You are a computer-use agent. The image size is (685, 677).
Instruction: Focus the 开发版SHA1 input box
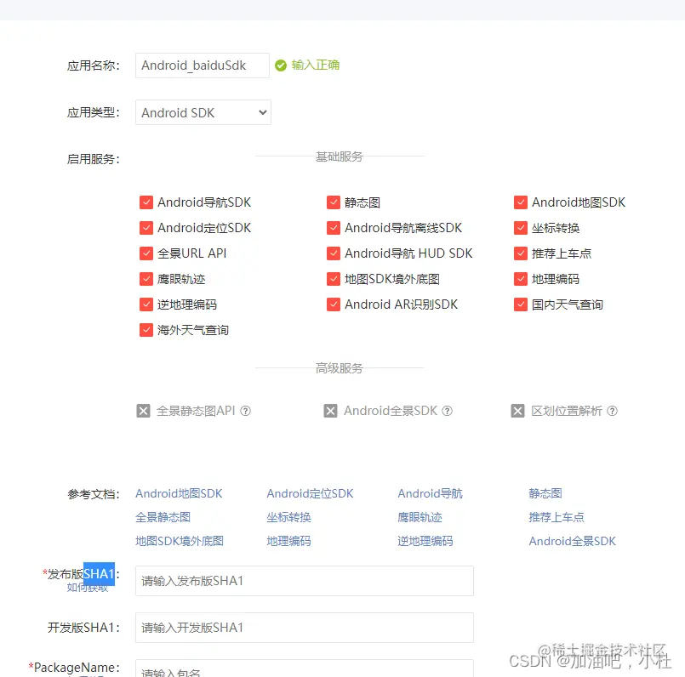(x=304, y=629)
